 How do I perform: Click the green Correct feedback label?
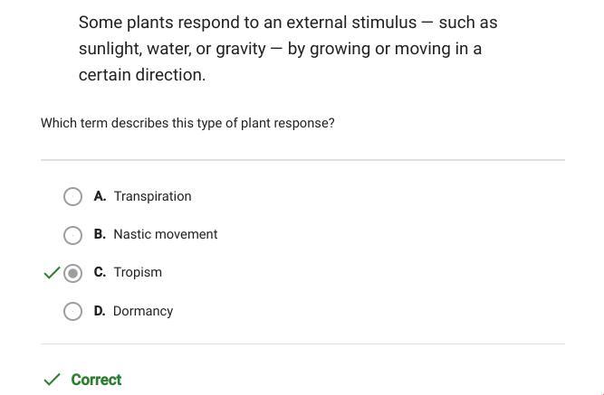point(96,380)
